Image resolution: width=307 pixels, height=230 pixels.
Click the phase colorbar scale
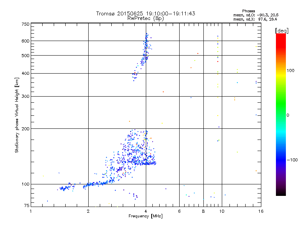coord(281,115)
